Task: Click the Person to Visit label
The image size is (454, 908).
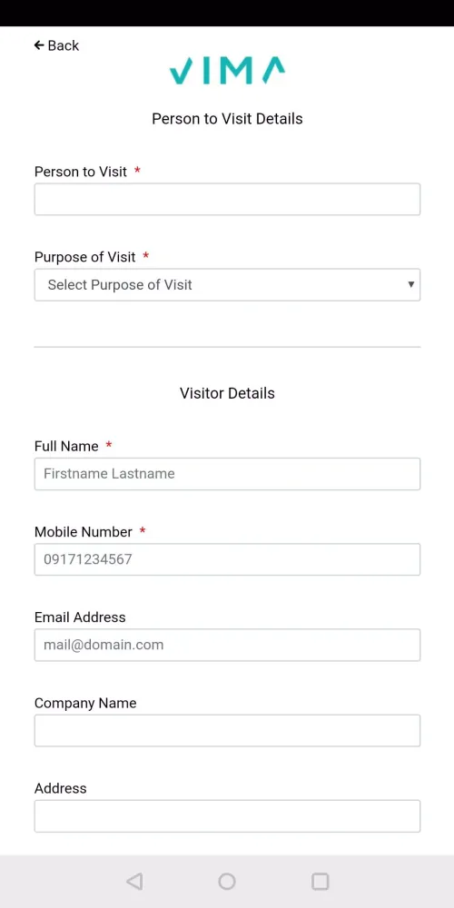Action: pyautogui.click(x=81, y=172)
